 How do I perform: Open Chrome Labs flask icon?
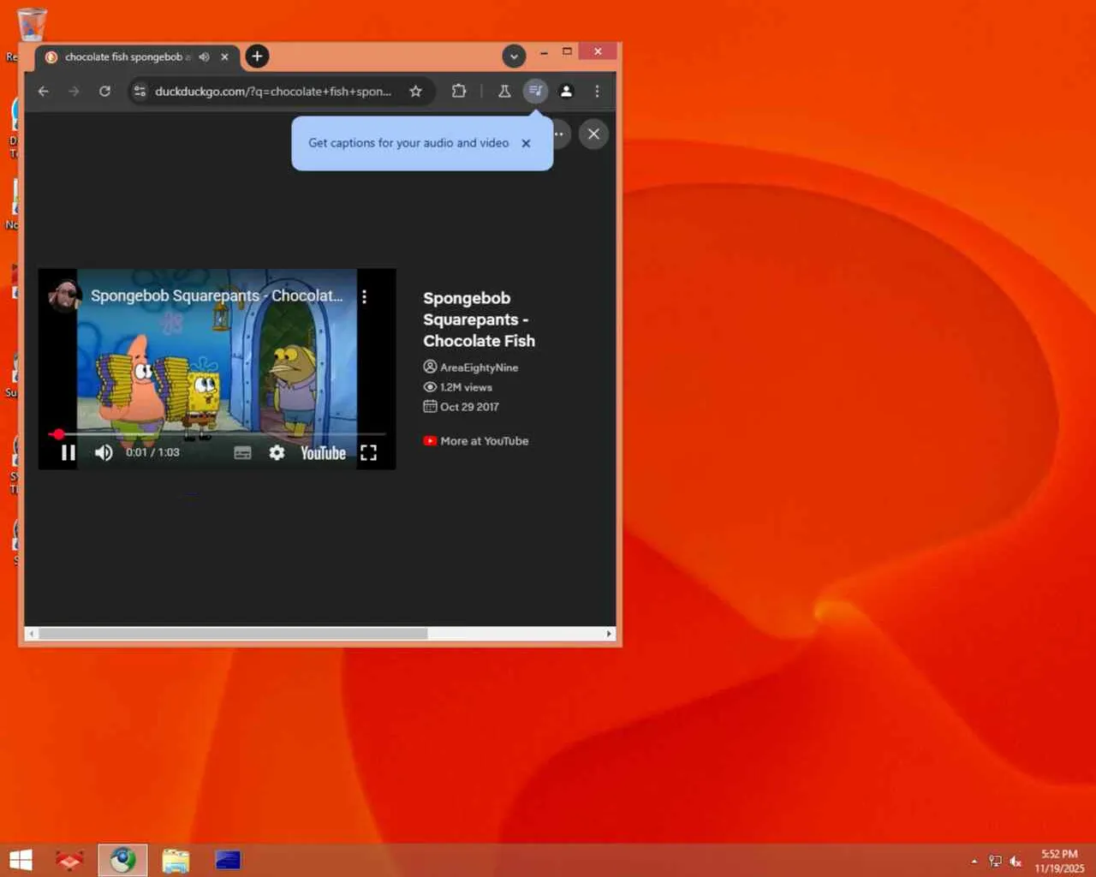point(504,91)
